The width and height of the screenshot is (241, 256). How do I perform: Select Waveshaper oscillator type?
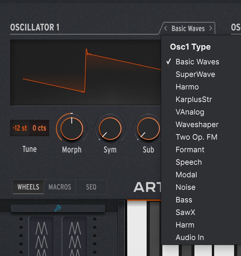(197, 125)
